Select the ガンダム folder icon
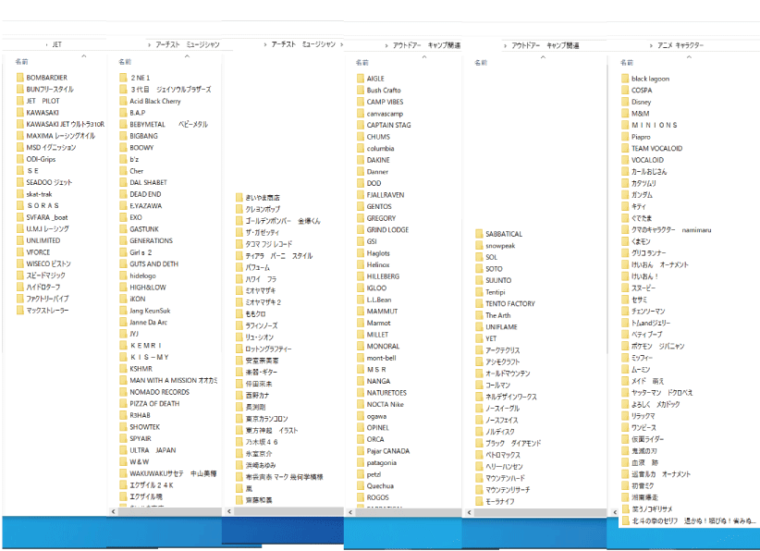Image resolution: width=760 pixels, height=551 pixels. pyautogui.click(x=625, y=195)
